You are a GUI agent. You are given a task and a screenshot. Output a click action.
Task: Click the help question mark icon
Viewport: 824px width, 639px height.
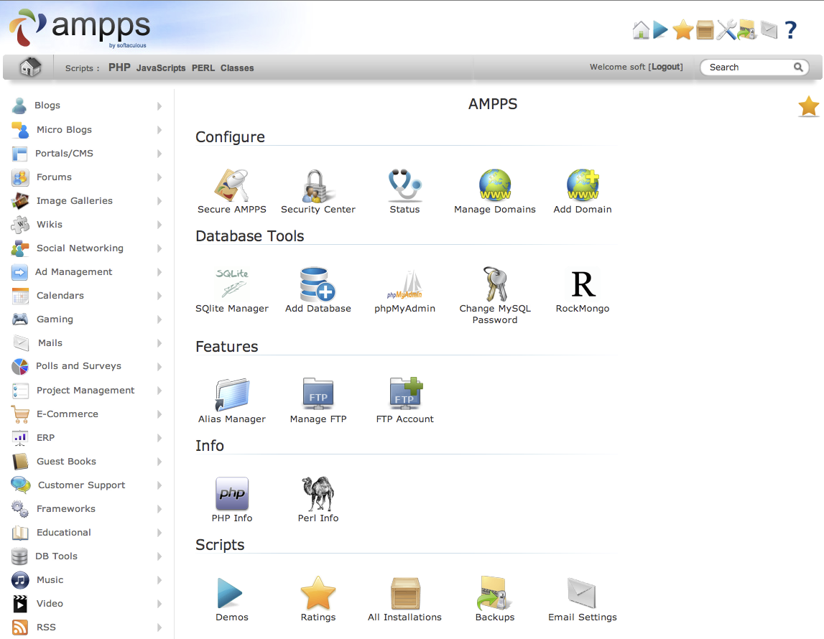[790, 30]
